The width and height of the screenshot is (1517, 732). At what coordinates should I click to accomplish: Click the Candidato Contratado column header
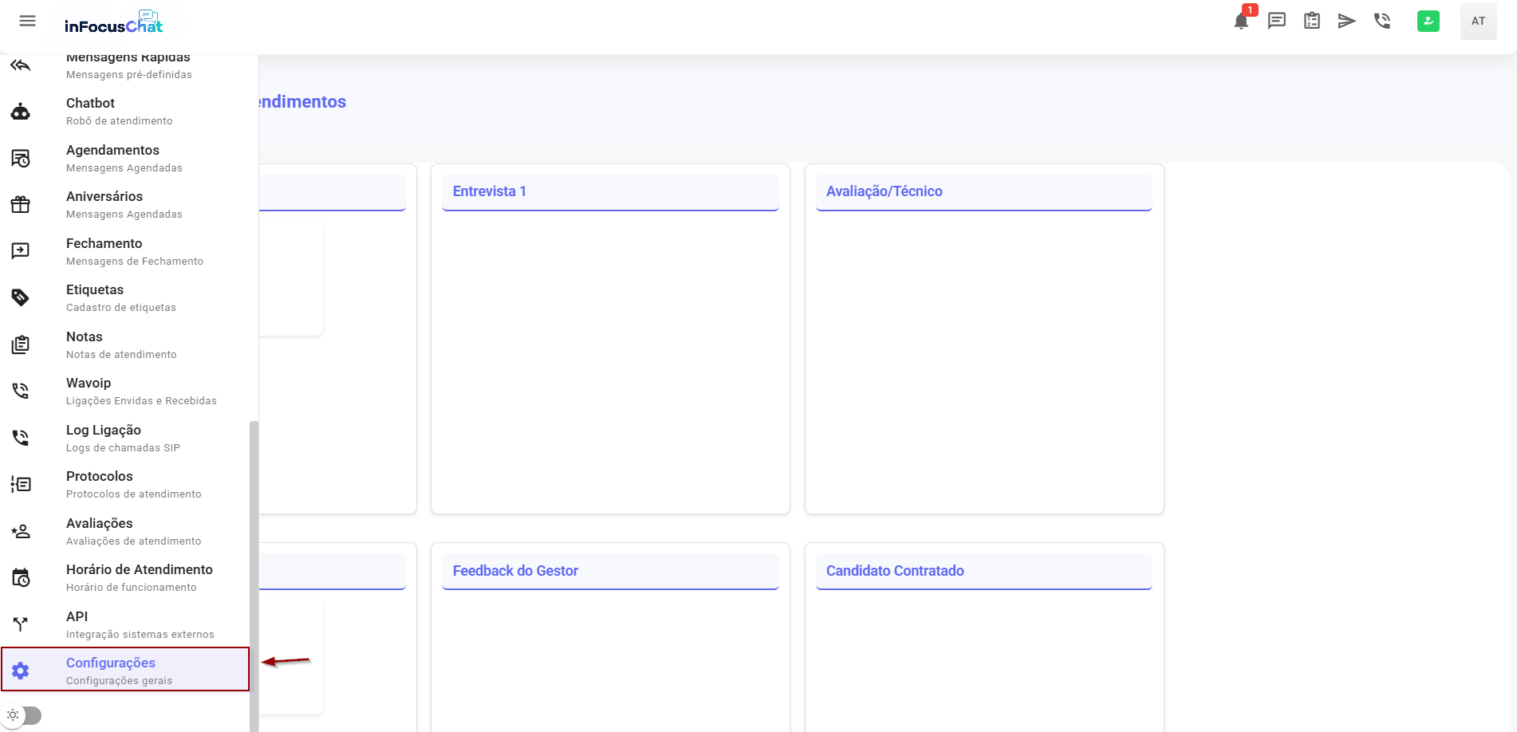tap(983, 571)
